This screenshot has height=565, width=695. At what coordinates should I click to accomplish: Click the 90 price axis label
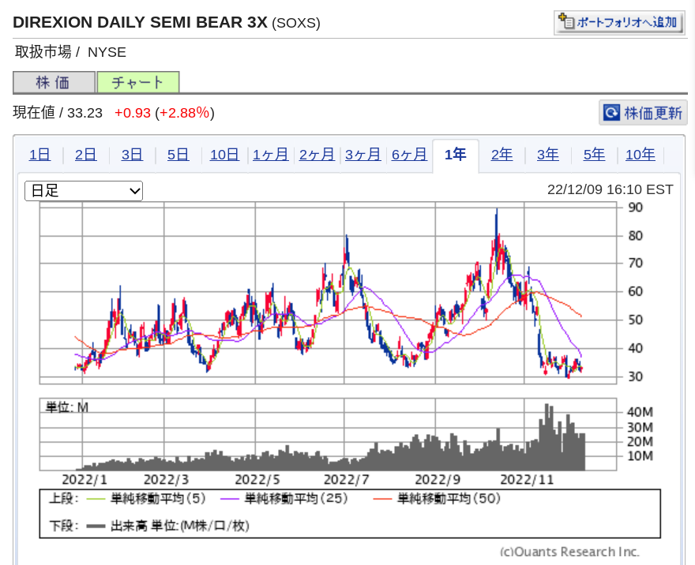pos(635,208)
